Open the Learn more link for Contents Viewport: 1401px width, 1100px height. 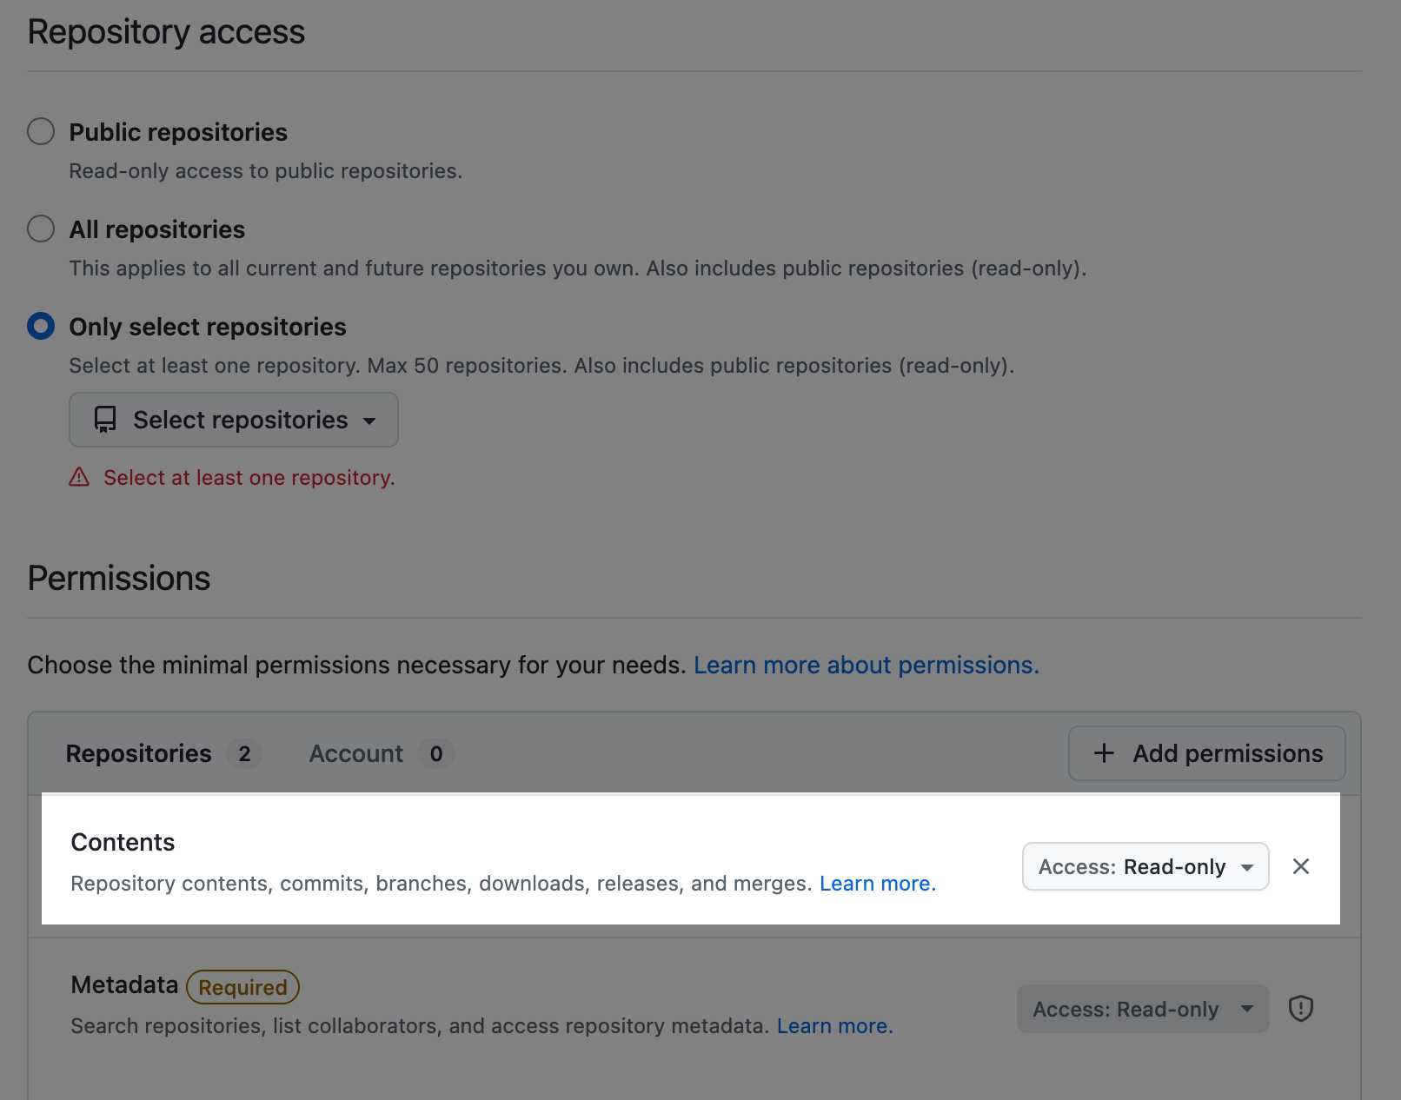(877, 884)
